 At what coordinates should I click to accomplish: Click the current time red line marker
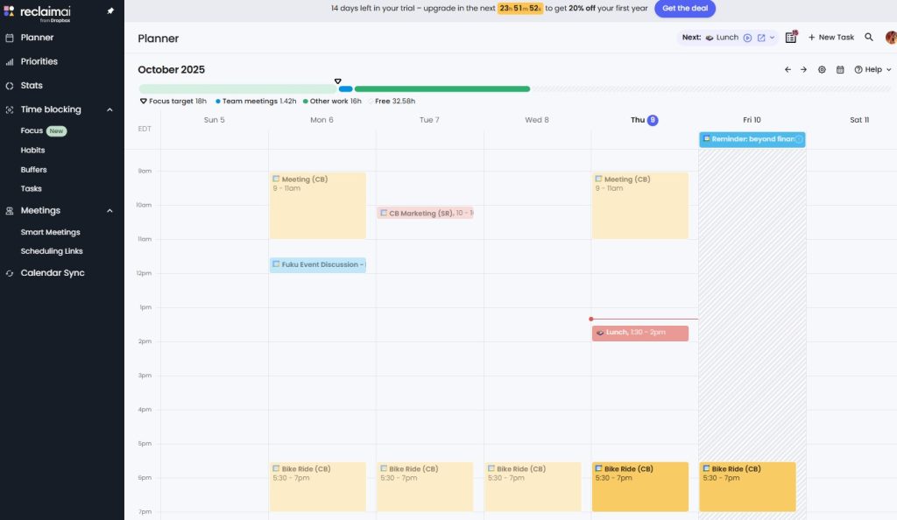tap(644, 319)
